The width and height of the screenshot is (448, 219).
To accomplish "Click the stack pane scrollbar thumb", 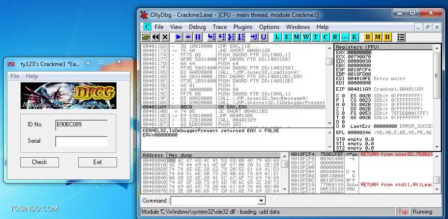I will [436, 180].
